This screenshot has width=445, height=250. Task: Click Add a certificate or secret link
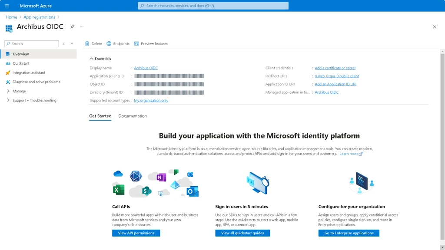tap(335, 68)
